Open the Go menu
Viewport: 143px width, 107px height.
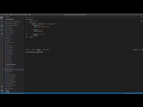point(18,15)
